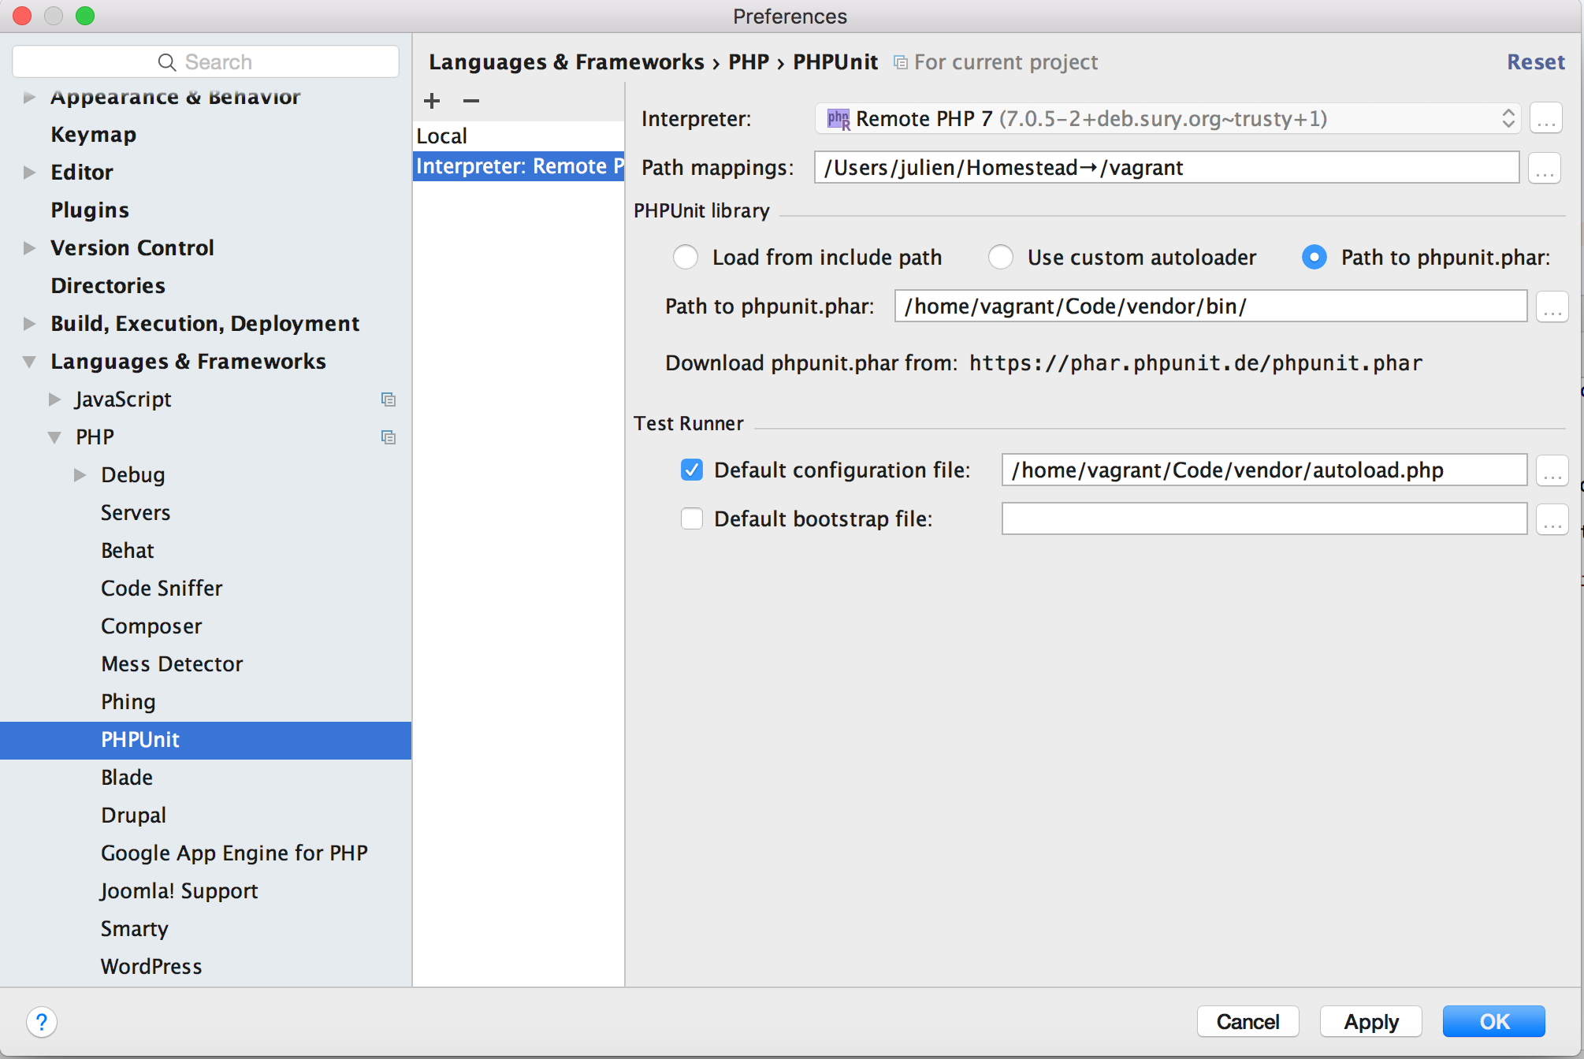Screen dimensions: 1584x1059
Task: Click the Apply button
Action: (x=1370, y=1022)
